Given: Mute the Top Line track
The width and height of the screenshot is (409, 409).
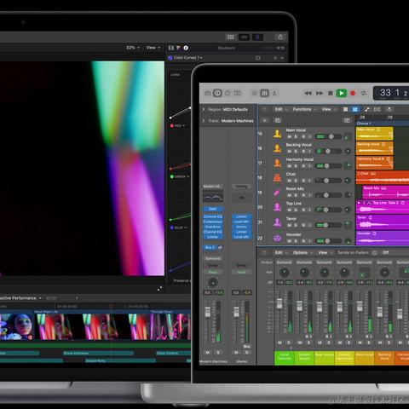Looking at the screenshot, I should pos(289,210).
